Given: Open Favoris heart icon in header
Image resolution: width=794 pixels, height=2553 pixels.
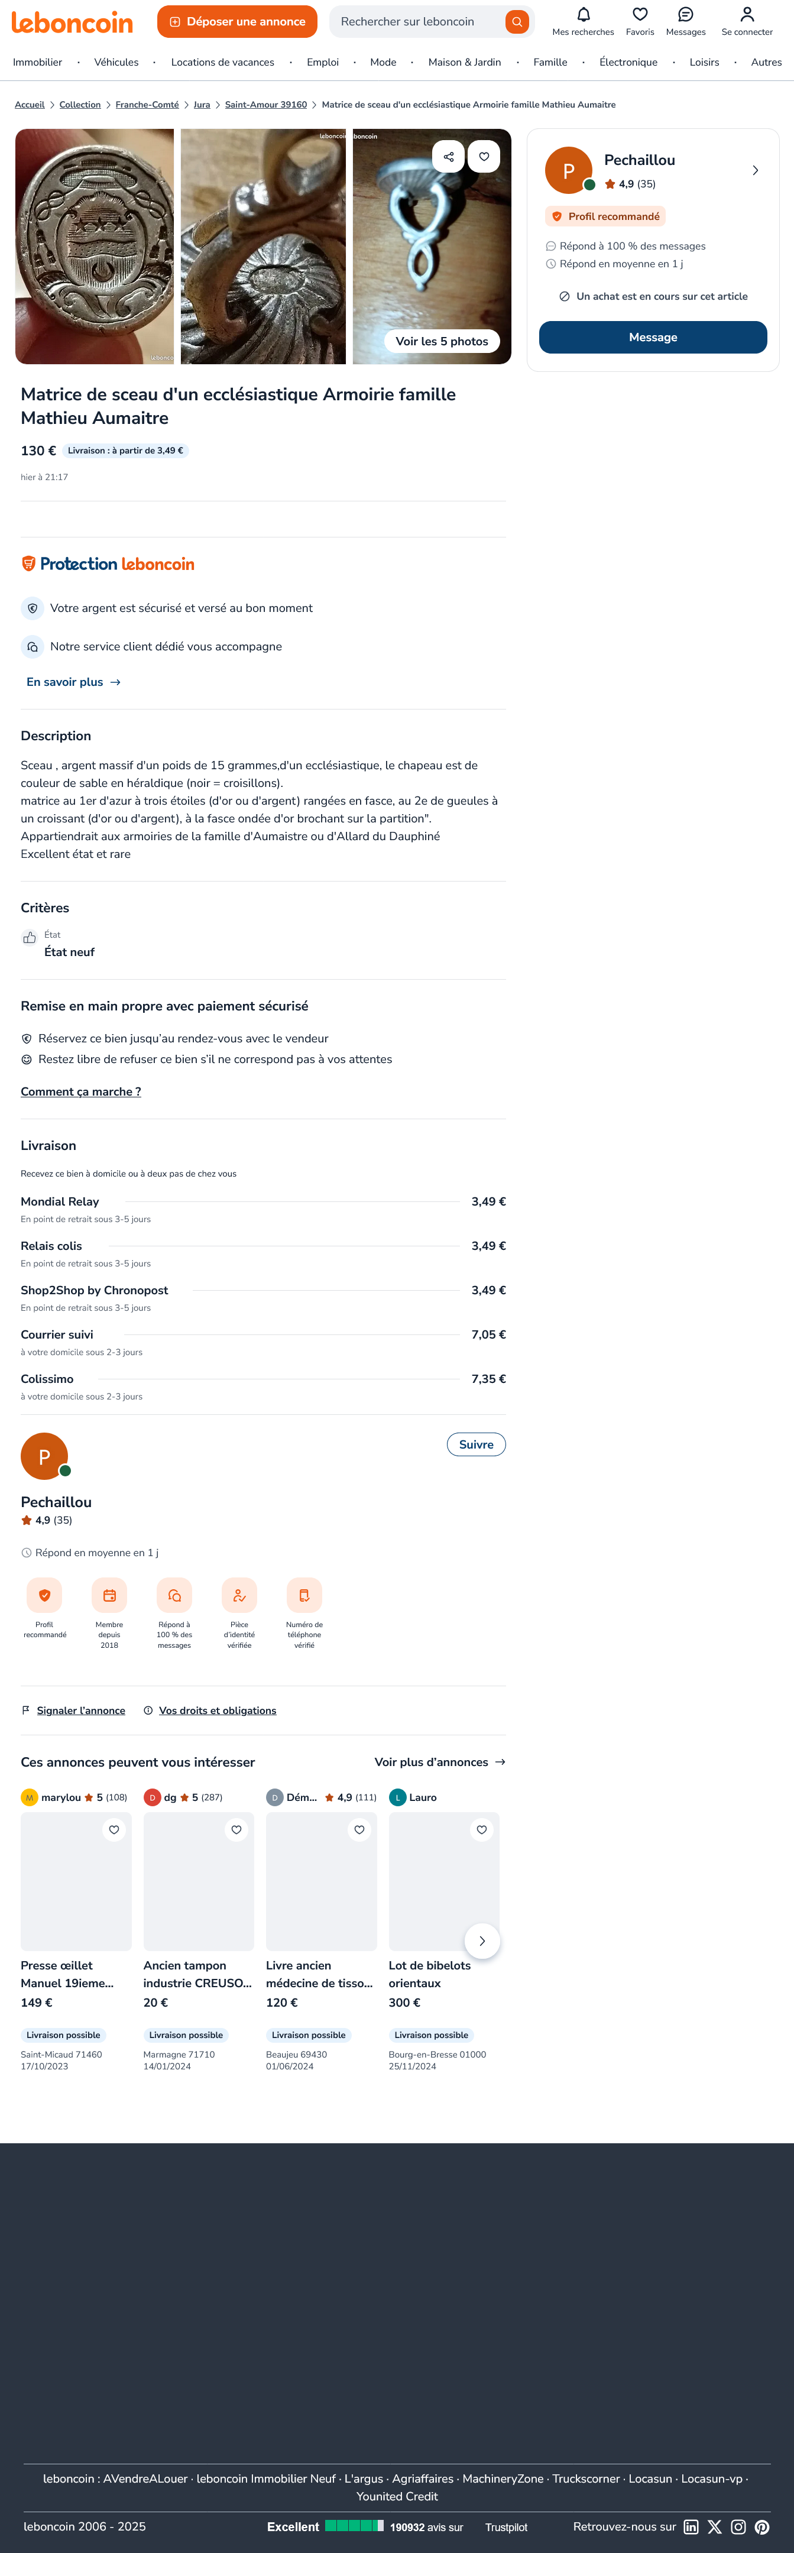Looking at the screenshot, I should tap(639, 15).
